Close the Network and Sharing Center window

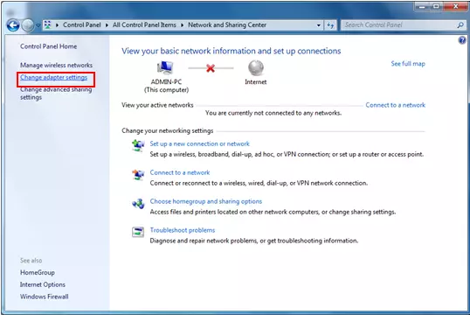456,7
